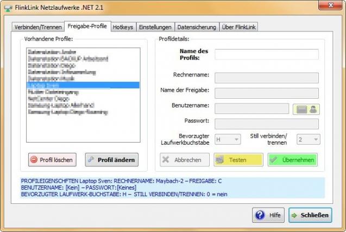This screenshot has height=232, width=346.
Task: Open help with the Hilfe button
Action: (x=268, y=215)
